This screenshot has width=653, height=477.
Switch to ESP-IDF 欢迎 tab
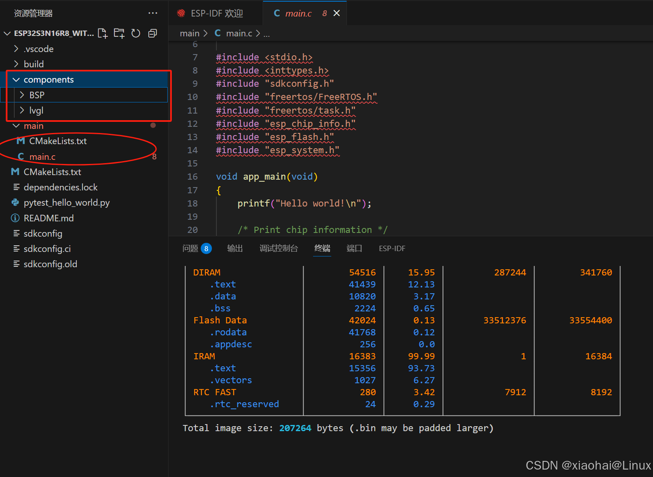coord(216,13)
